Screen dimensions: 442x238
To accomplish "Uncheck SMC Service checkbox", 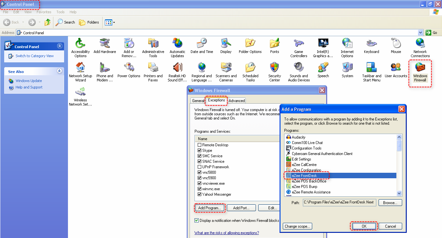I will (x=200, y=156).
